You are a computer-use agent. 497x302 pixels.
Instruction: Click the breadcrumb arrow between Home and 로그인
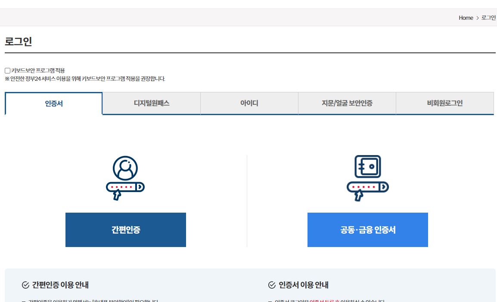(477, 18)
